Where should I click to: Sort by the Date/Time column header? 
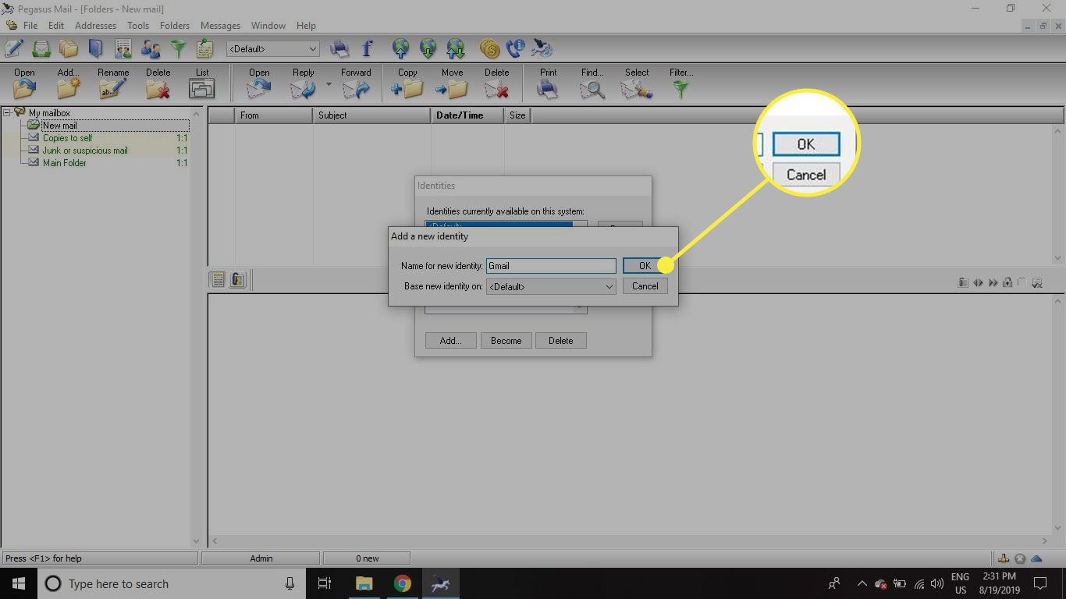(467, 115)
